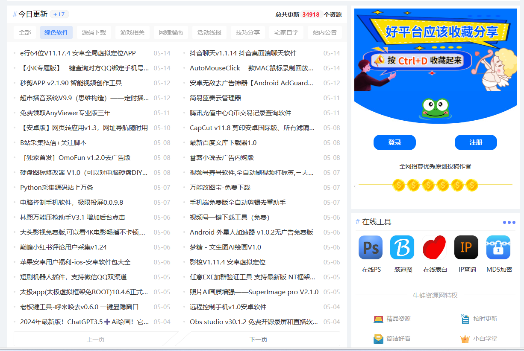524x351 pixels.
Task: Open the IP查询 tool icon
Action: pos(466,247)
